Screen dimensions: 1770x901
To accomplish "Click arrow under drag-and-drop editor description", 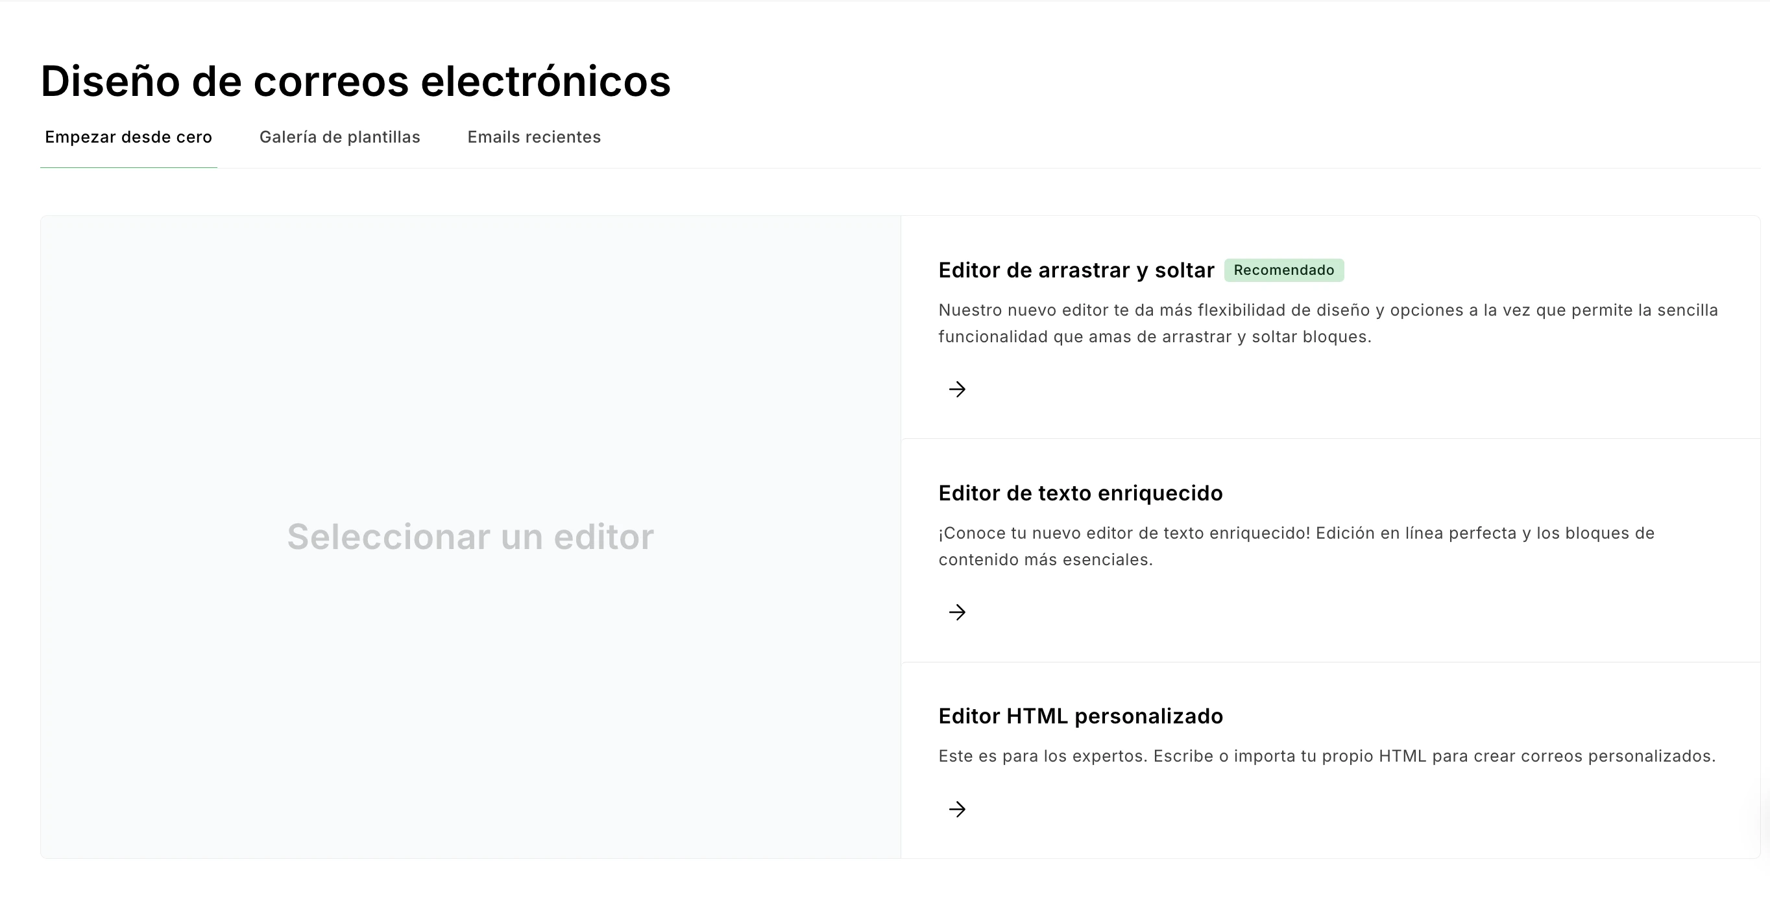I will (x=956, y=389).
